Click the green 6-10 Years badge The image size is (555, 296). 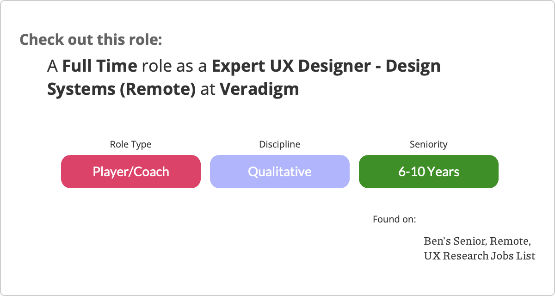[x=429, y=172]
